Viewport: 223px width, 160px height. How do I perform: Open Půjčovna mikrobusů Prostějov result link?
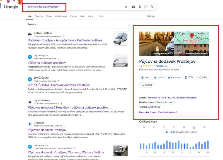click(x=69, y=108)
